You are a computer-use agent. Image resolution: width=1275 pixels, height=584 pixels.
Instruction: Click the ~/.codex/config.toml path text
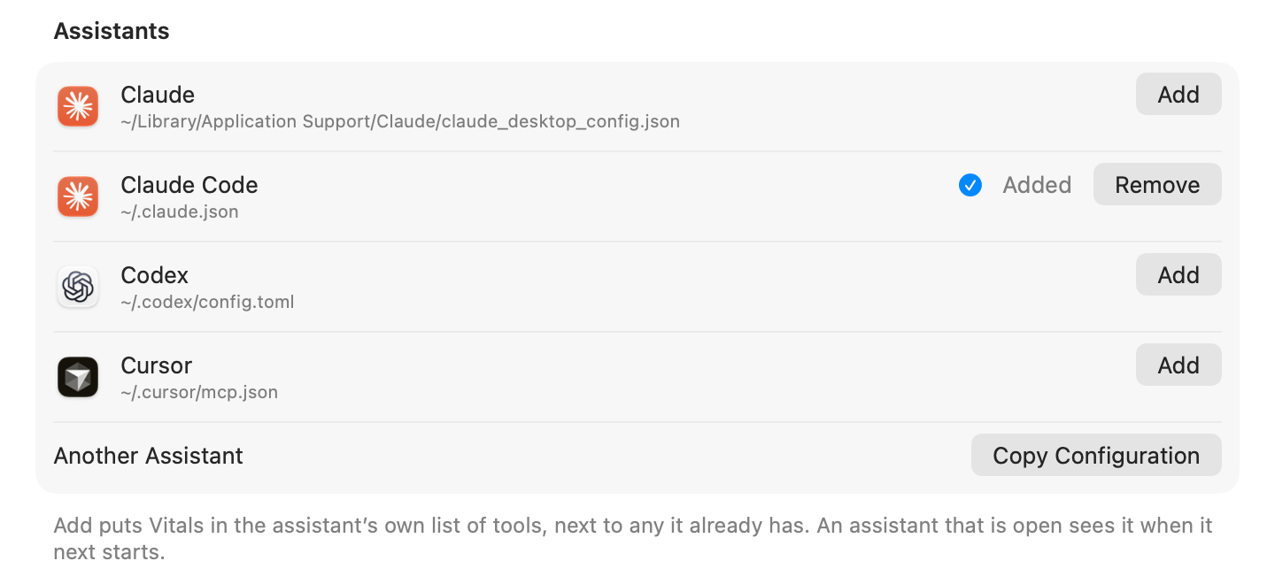tap(207, 303)
